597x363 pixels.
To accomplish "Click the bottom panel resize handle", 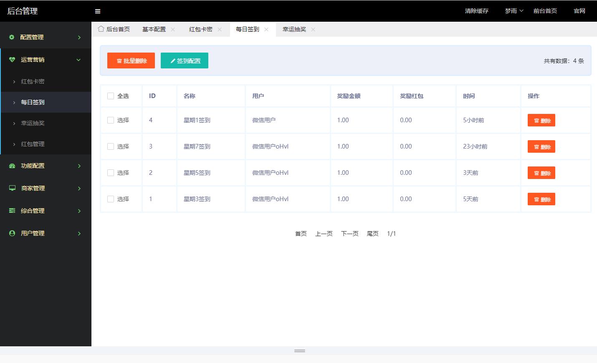I will [x=300, y=351].
